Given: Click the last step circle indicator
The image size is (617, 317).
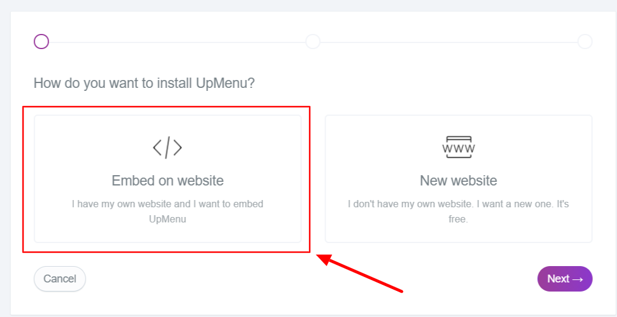Looking at the screenshot, I should click(x=585, y=41).
